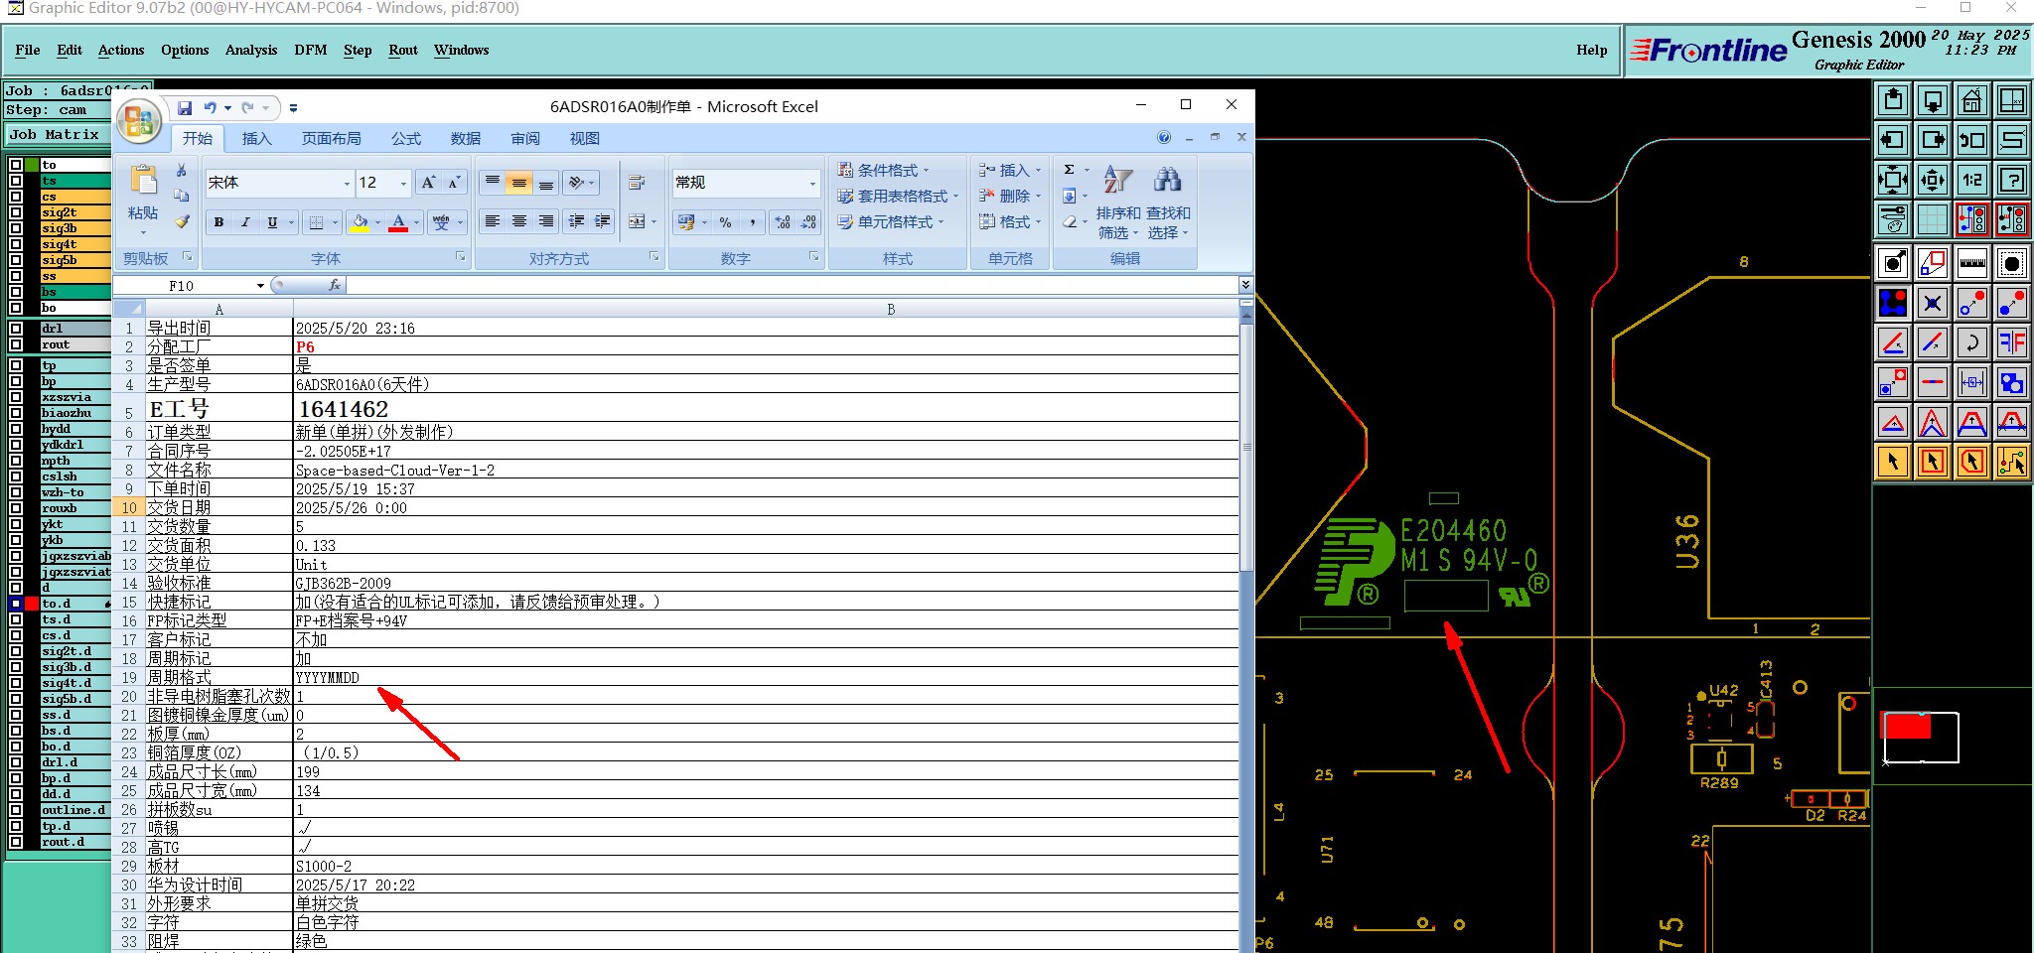The image size is (2034, 953).
Task: Toggle visibility box of the rout layer
Action: pyautogui.click(x=16, y=344)
